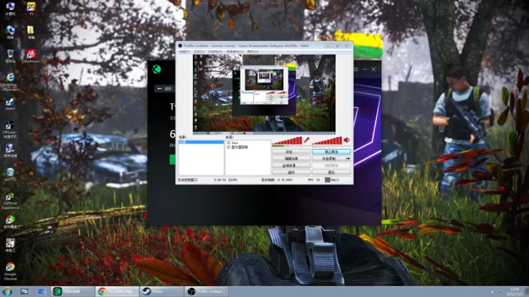
Task: Open the 传奇三 desktop icon
Action: (x=10, y=245)
